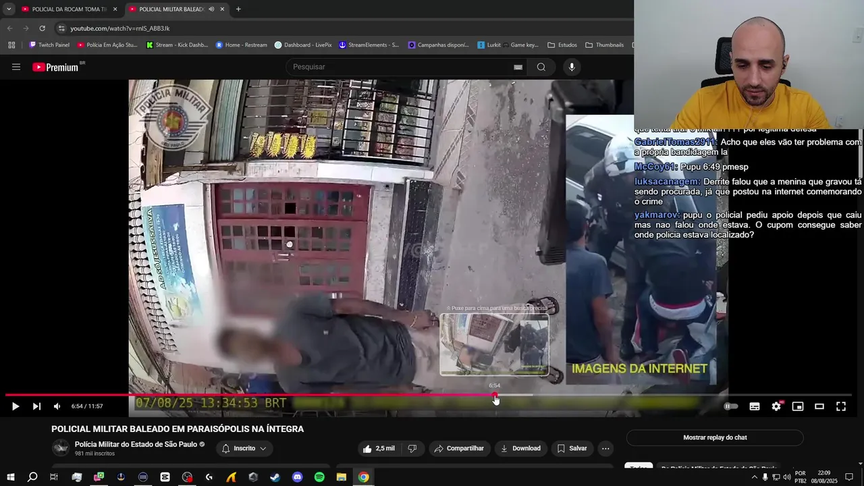This screenshot has height=486, width=864.
Task: Open a new browser tab
Action: click(x=238, y=9)
